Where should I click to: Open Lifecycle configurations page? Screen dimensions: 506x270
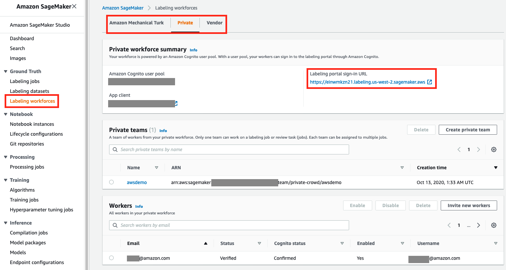coord(36,134)
